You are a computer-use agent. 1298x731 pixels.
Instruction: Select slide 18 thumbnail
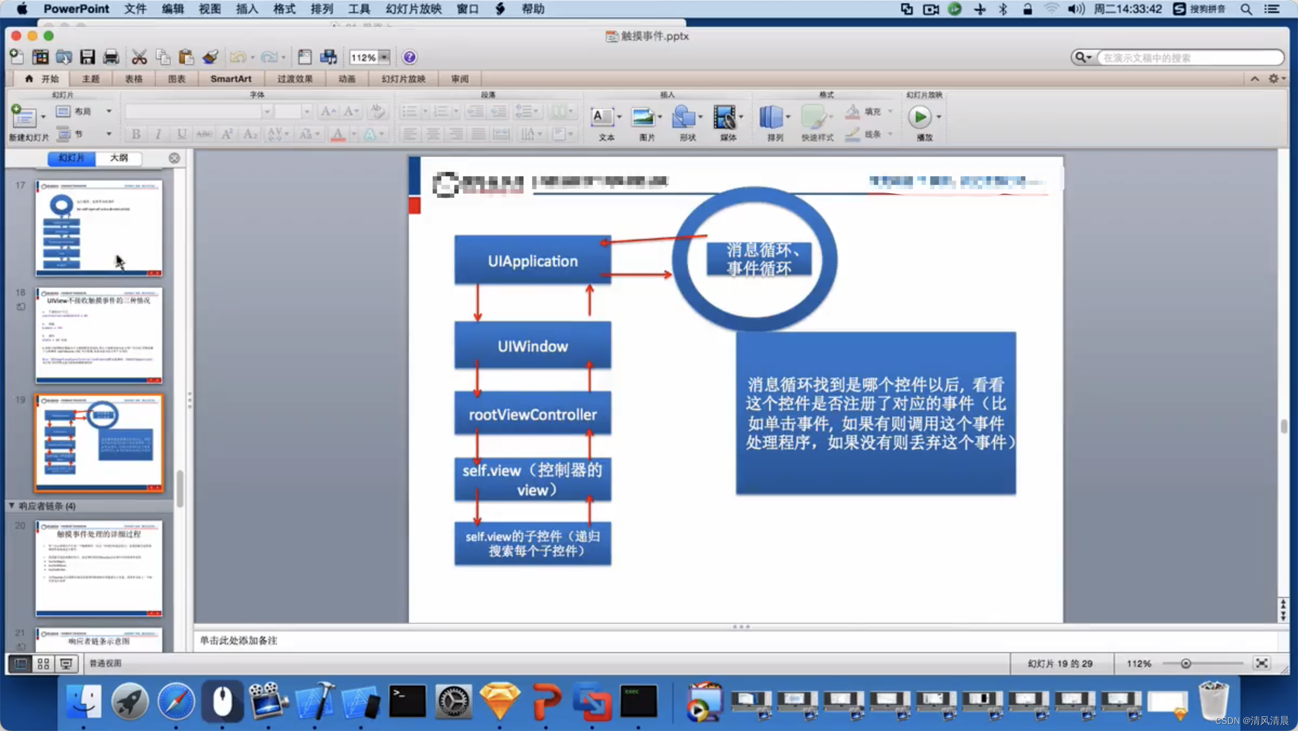[98, 335]
